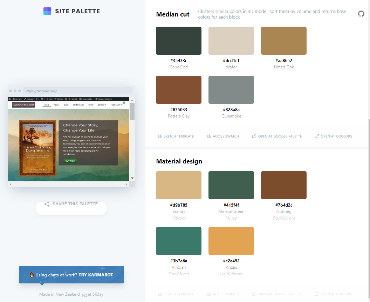Click the Sketch Template download icon under Median cut

pos(159,136)
